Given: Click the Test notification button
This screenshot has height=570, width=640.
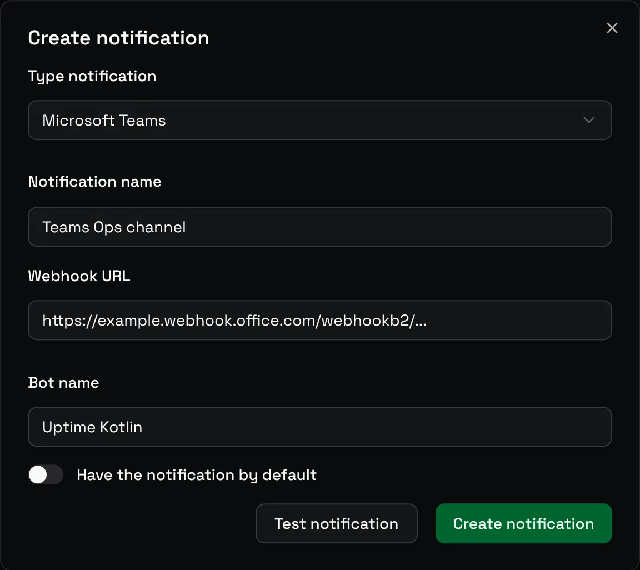Looking at the screenshot, I should click(336, 524).
